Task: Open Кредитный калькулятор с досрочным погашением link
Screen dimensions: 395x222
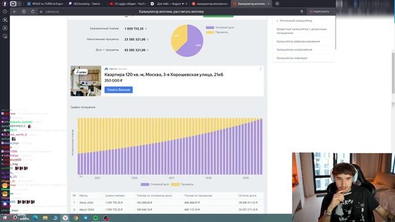Action: (x=302, y=31)
